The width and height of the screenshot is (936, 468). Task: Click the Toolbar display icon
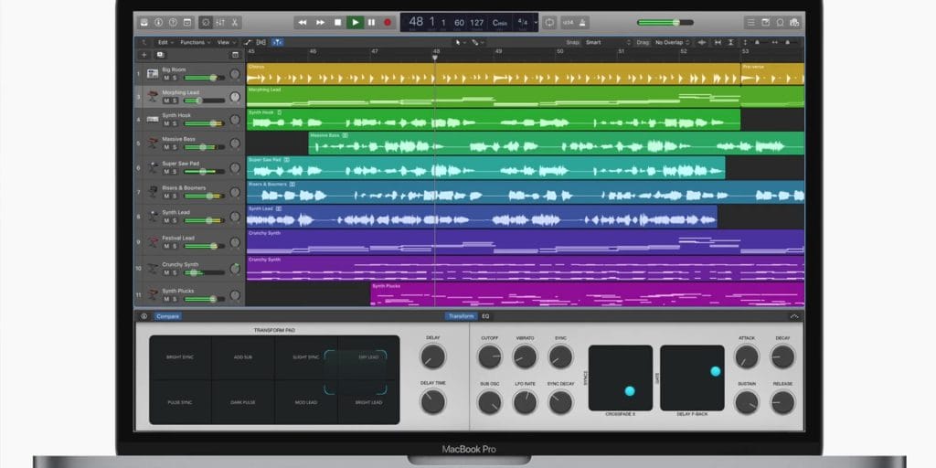(186, 23)
